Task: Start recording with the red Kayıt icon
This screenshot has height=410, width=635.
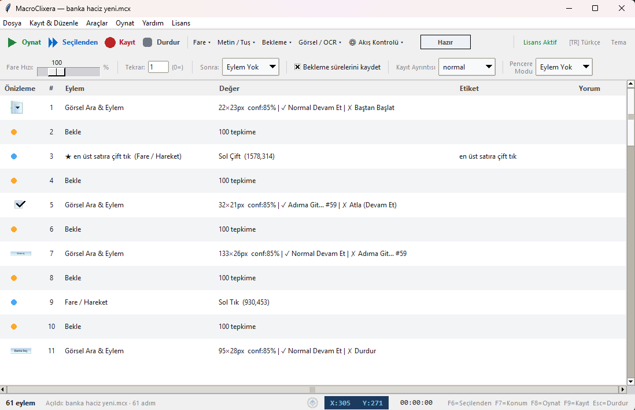Action: coord(110,42)
